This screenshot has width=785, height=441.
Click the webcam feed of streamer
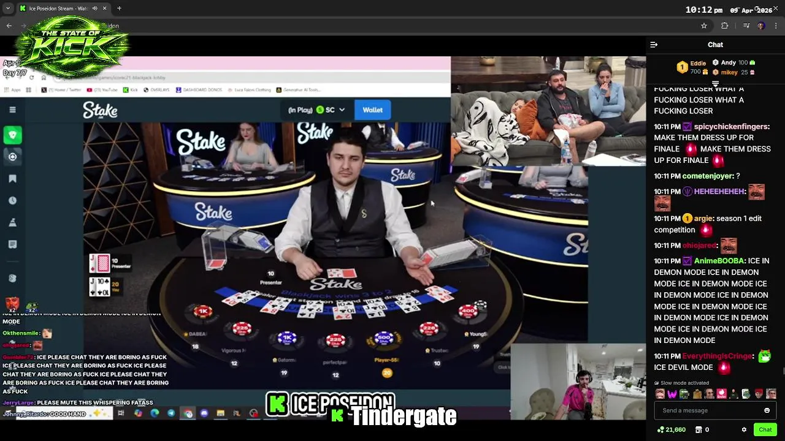pyautogui.click(x=578, y=381)
